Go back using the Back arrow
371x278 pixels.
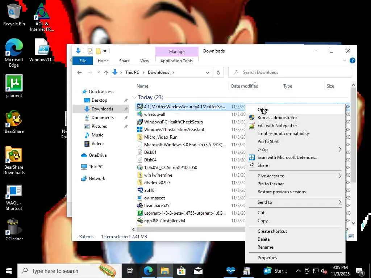click(79, 72)
